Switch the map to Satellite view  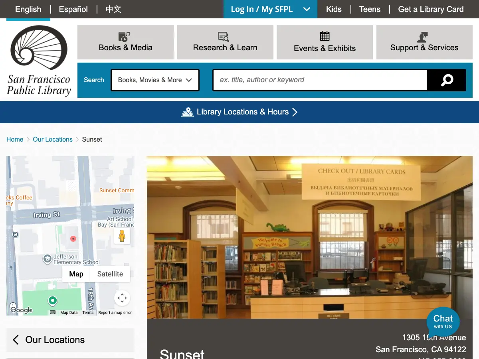tap(110, 274)
